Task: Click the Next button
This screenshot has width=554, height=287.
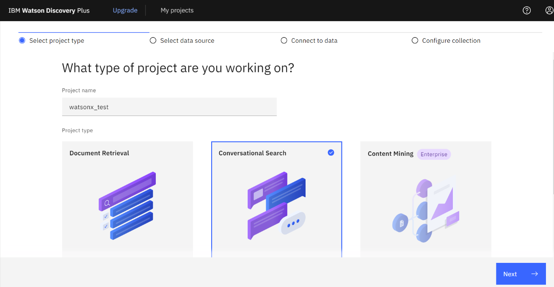Action: pyautogui.click(x=521, y=274)
